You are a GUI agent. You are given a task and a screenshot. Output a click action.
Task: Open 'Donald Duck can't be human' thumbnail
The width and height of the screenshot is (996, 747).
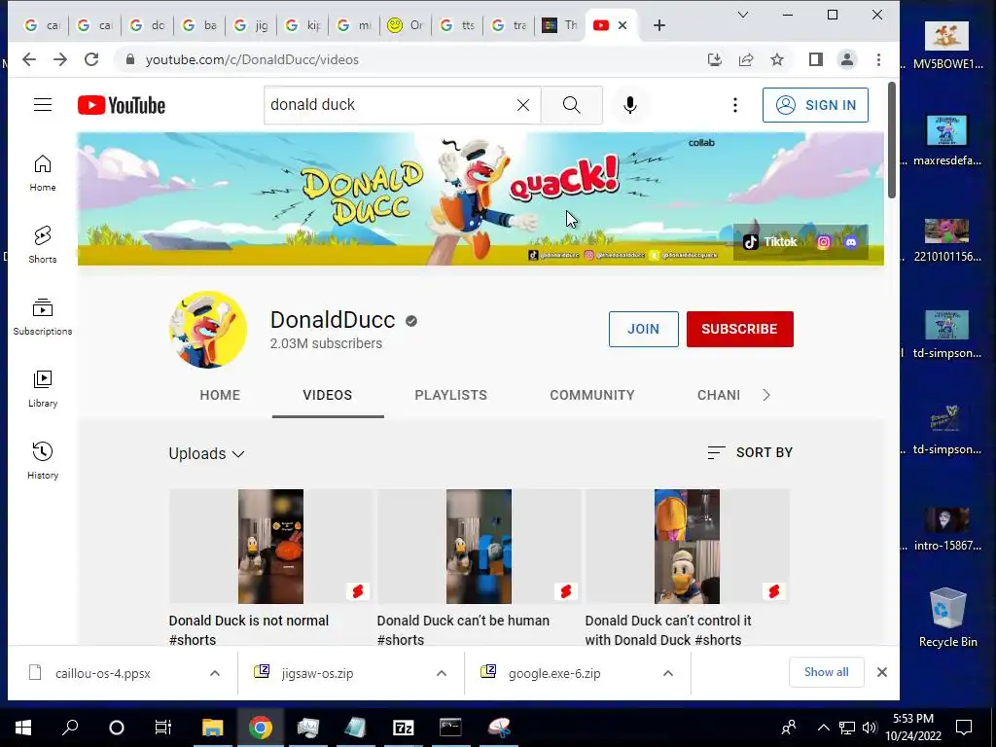click(479, 547)
